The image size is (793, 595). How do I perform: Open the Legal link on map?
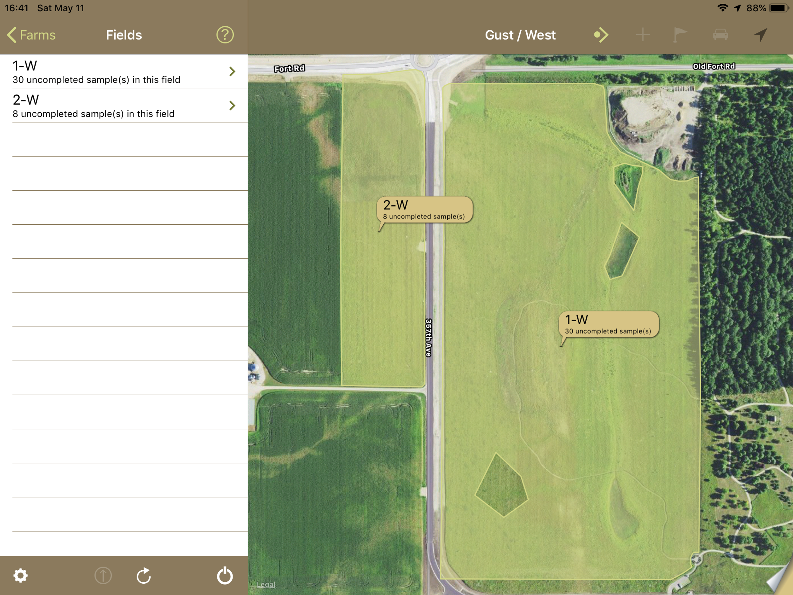tap(266, 584)
